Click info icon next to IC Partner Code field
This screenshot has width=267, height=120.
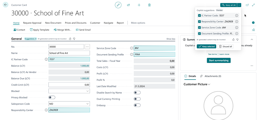coord(46,59)
